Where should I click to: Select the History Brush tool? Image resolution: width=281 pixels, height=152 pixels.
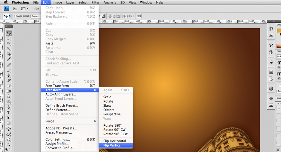[9, 81]
